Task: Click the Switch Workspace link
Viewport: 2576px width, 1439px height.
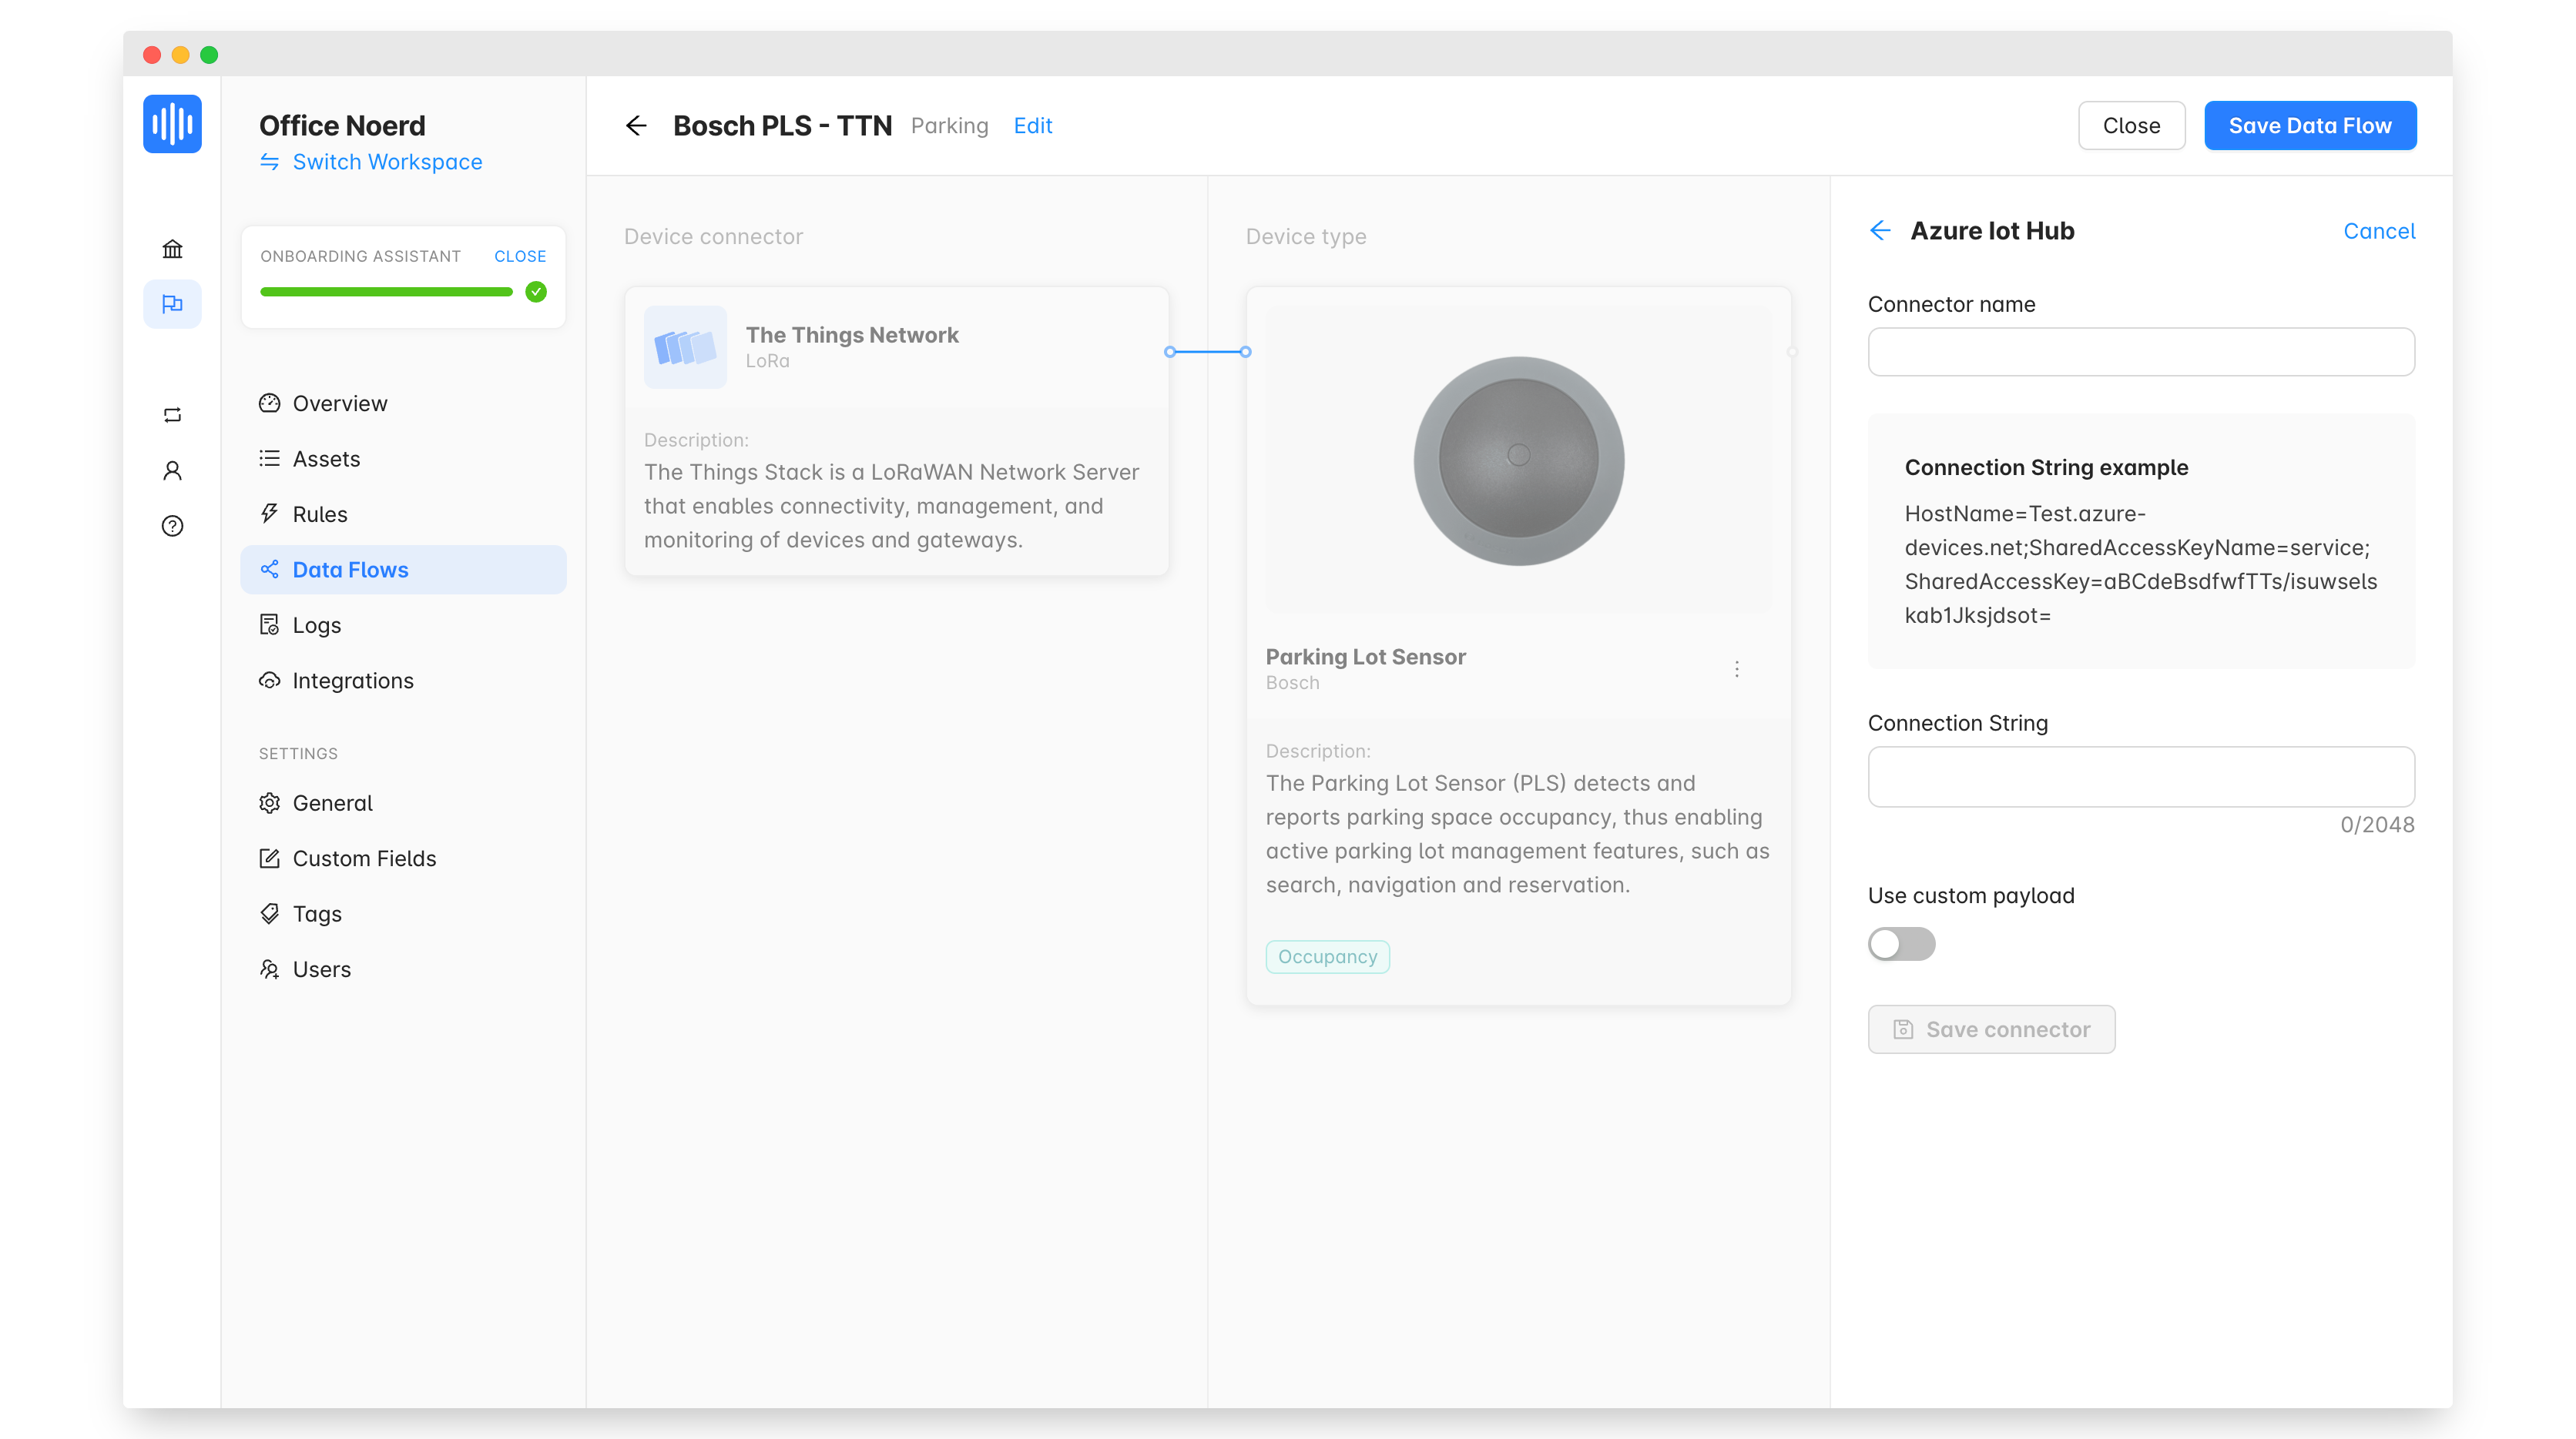Action: (387, 162)
